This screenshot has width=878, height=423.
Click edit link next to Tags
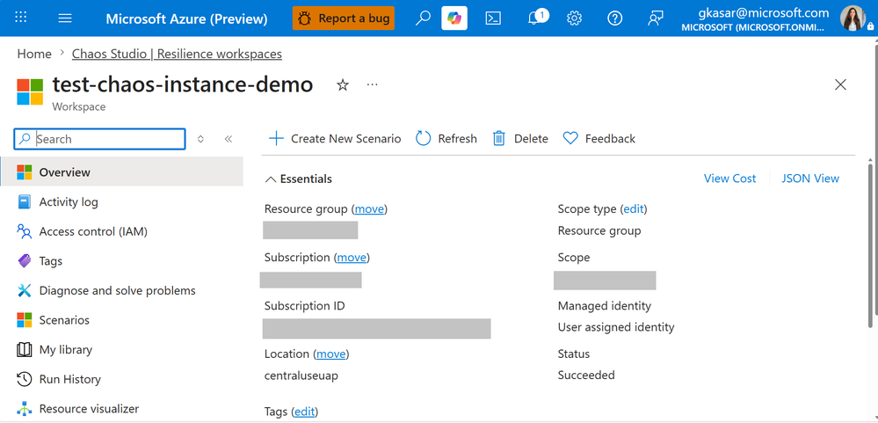click(305, 412)
